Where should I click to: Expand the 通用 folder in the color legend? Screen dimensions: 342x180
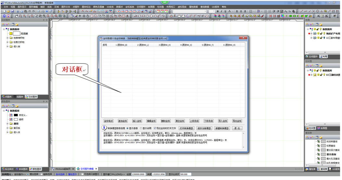pyautogui.click(x=7, y=124)
